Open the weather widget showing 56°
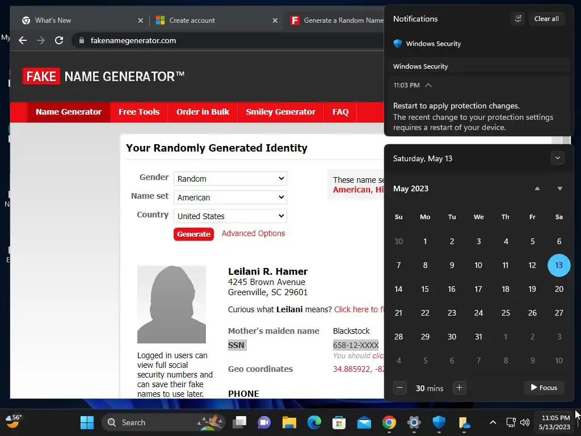Screen dimensions: 581x436 pyautogui.click(x=14, y=422)
